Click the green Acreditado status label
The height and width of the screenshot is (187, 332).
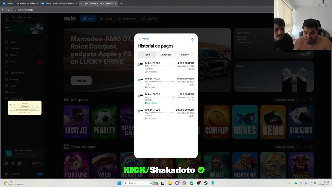coord(151,103)
